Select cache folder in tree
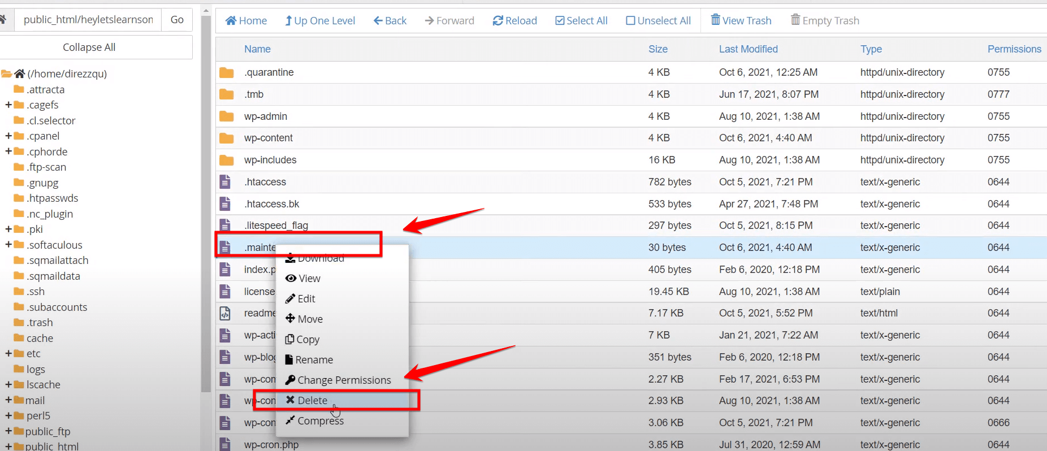 40,339
